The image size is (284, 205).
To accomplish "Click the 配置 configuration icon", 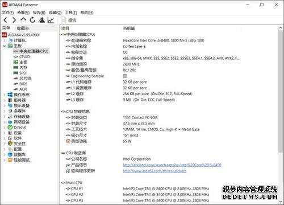I will [10, 149].
